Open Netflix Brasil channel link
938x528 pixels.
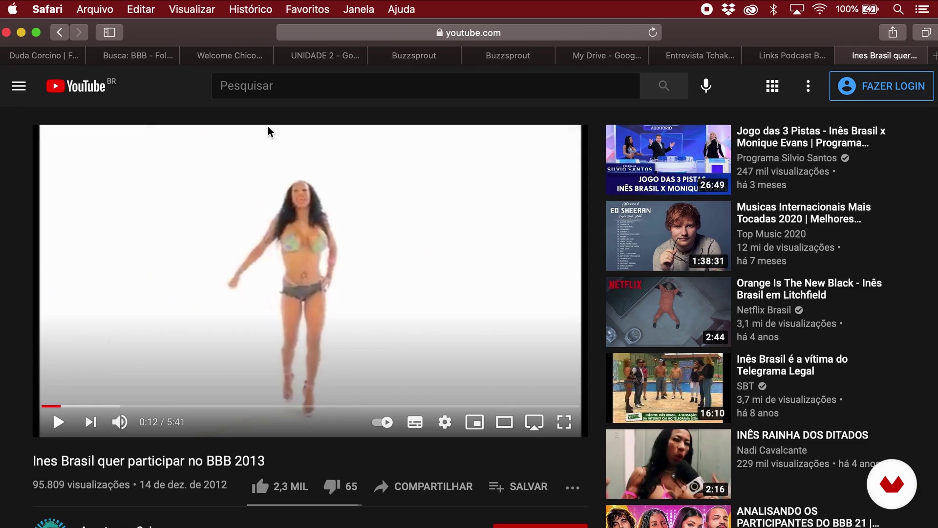pyautogui.click(x=764, y=310)
